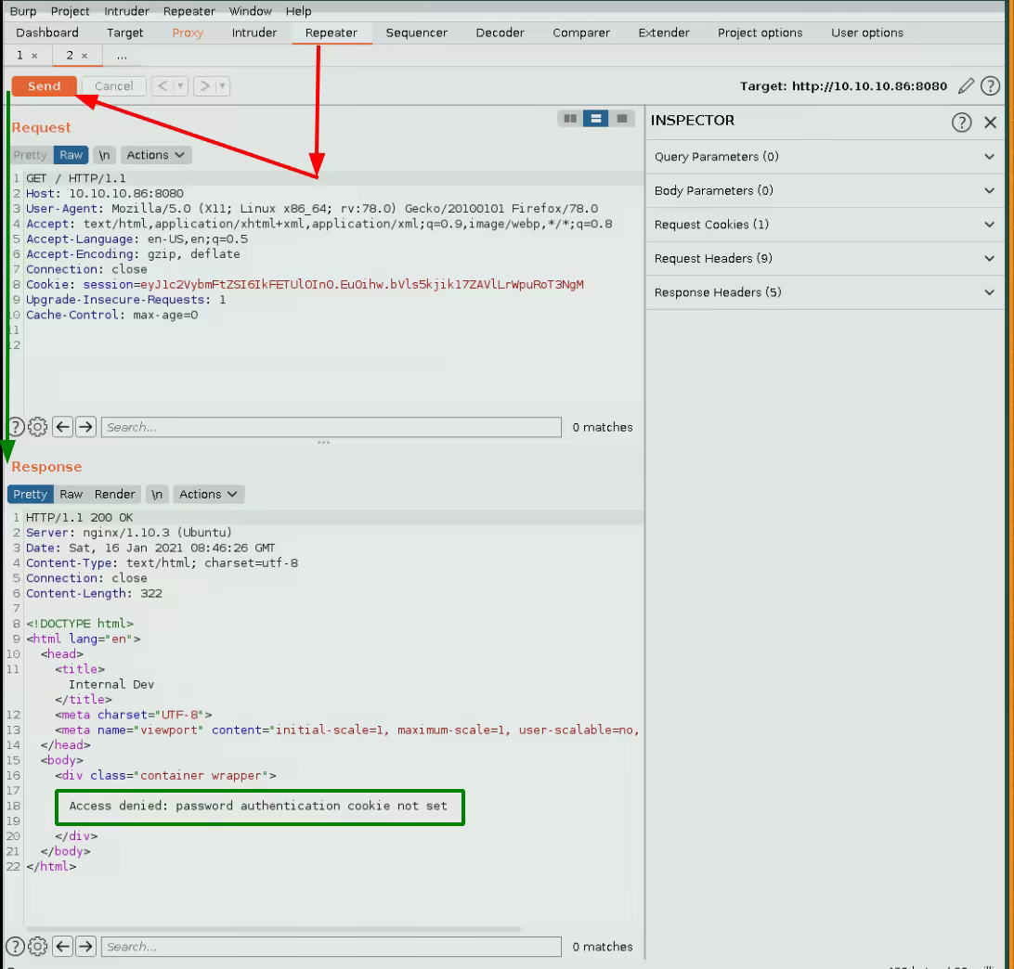Open Inspector help icon
Viewport: 1014px width, 969px height.
[961, 122]
